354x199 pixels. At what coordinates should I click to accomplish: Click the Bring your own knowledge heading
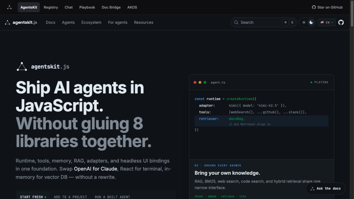(x=227, y=173)
